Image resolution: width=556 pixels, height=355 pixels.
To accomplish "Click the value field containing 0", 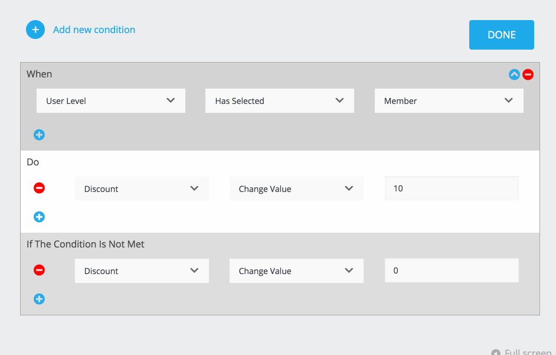I will pos(452,271).
